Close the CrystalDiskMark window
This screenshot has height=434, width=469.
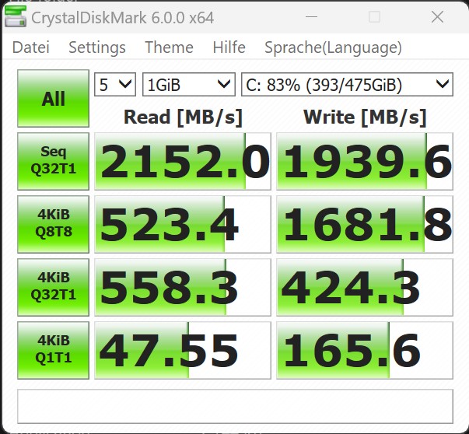point(437,17)
